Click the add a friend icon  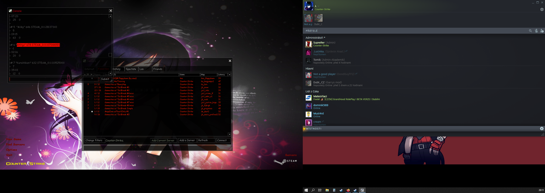pos(542,31)
